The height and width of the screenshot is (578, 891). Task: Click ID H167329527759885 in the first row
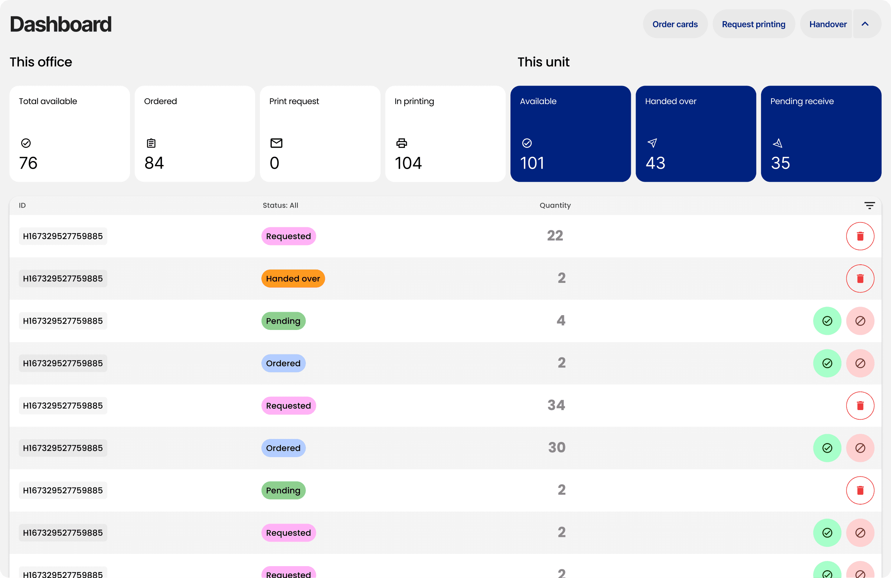point(62,236)
